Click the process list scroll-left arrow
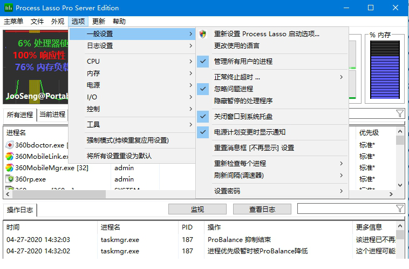The width and height of the screenshot is (409, 269). click(x=8, y=194)
